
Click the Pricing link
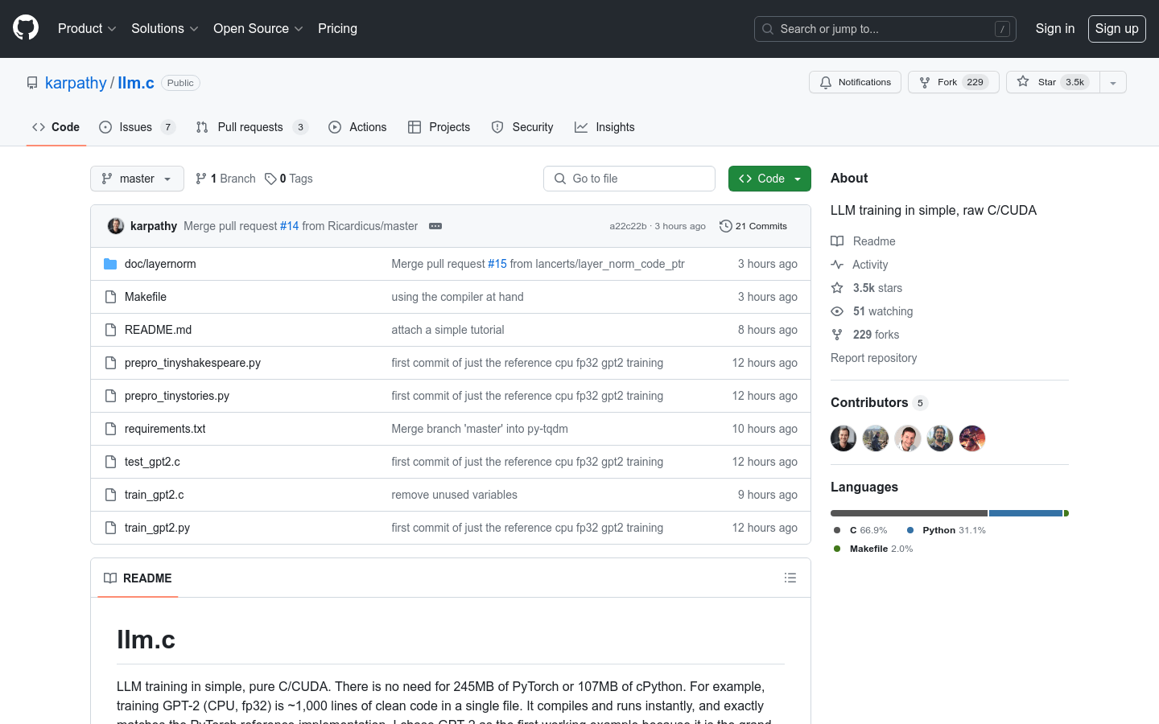click(337, 28)
